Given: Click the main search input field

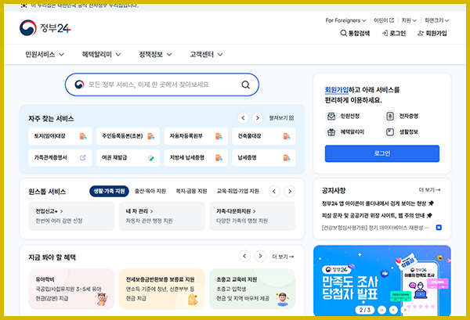Looking at the screenshot, I should click(x=162, y=84).
